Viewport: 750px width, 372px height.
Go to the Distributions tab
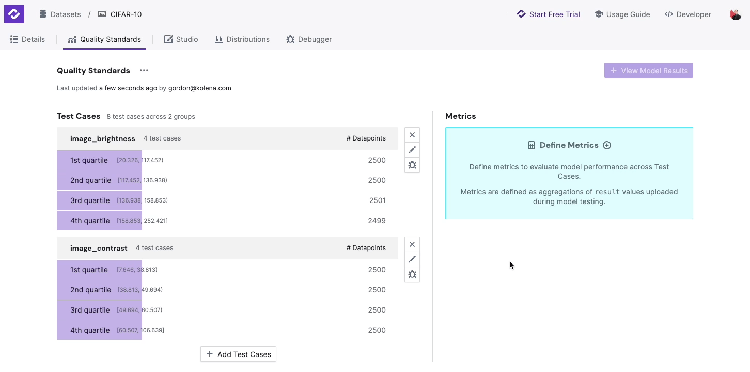(242, 39)
